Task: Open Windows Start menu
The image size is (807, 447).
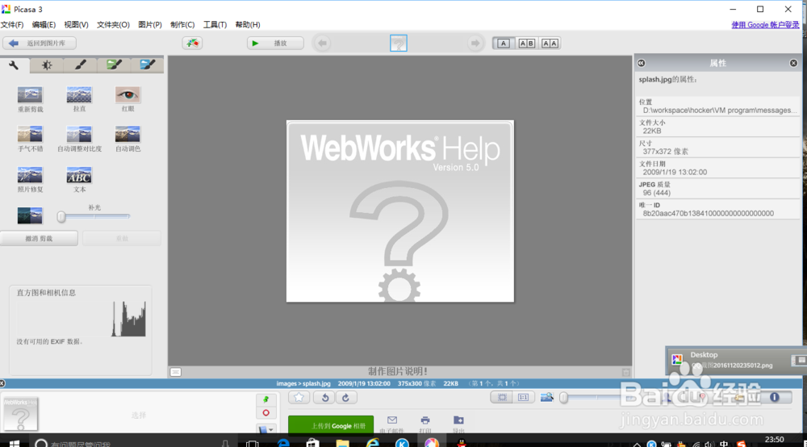Action: coord(14,442)
